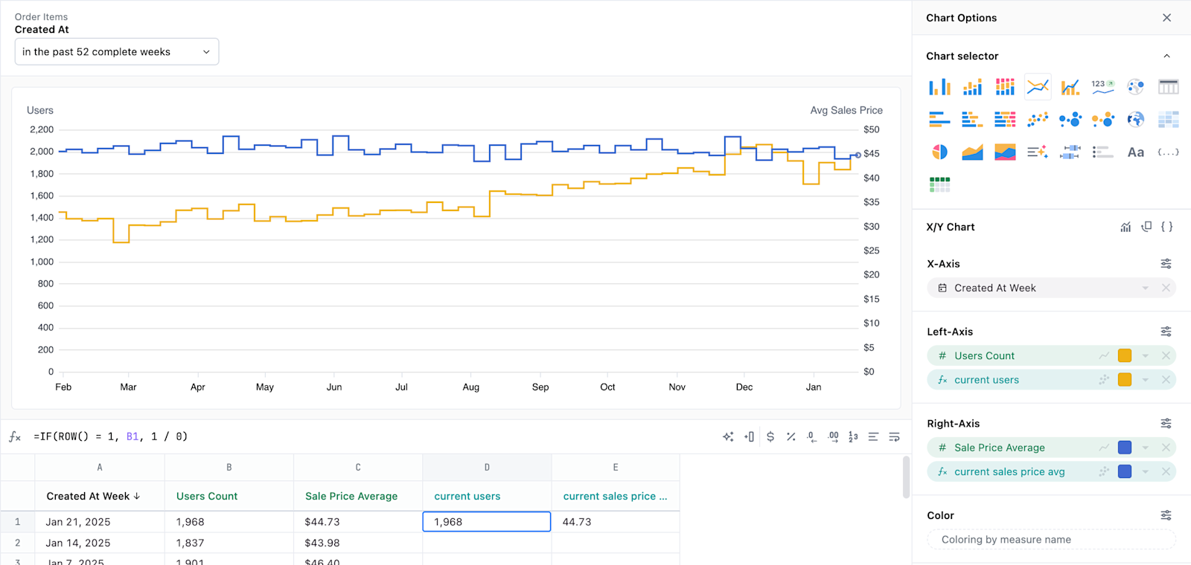This screenshot has height=565, width=1191.
Task: Open the Created At date range dropdown
Action: pos(117,52)
